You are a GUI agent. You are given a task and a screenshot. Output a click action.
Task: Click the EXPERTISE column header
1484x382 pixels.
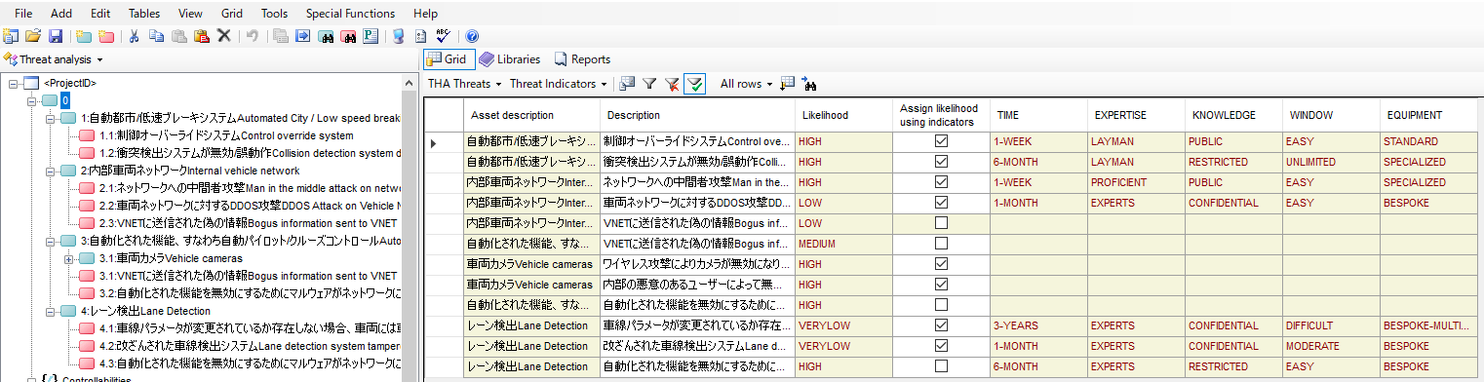pos(1136,115)
